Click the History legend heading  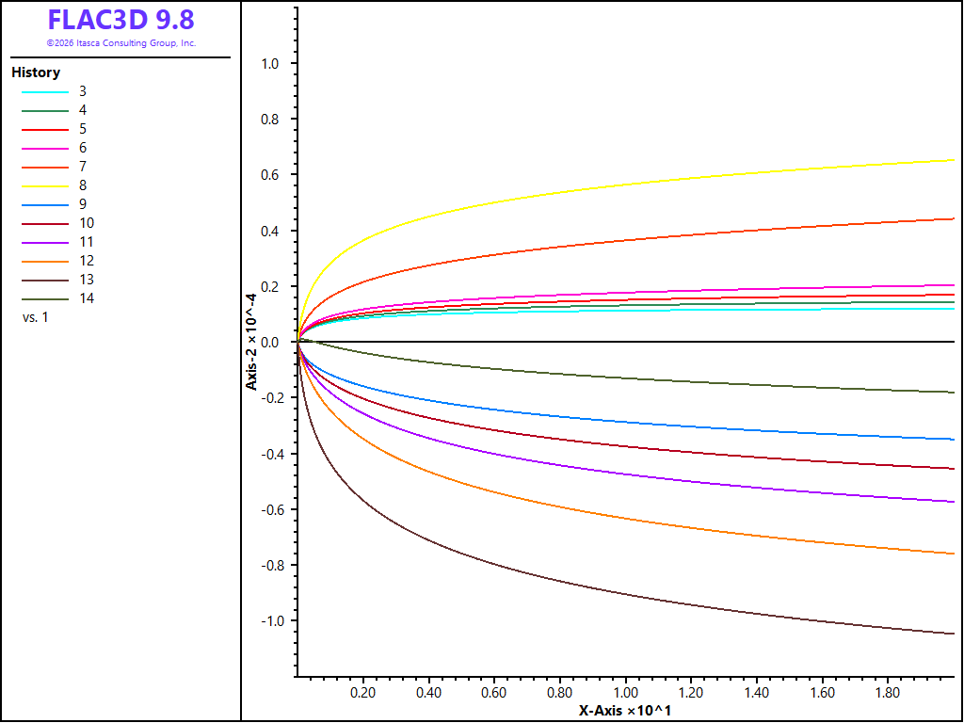pyautogui.click(x=36, y=72)
